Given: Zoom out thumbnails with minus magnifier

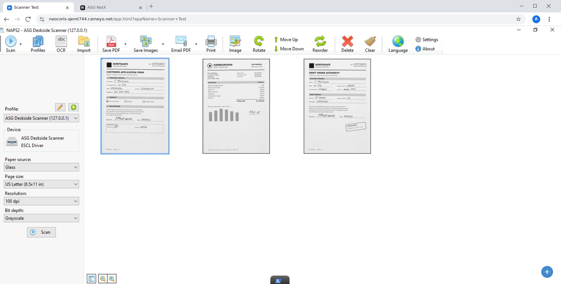Looking at the screenshot, I should coord(103,278).
